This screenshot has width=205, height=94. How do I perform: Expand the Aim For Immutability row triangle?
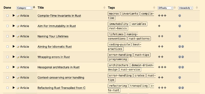coord(14,26)
